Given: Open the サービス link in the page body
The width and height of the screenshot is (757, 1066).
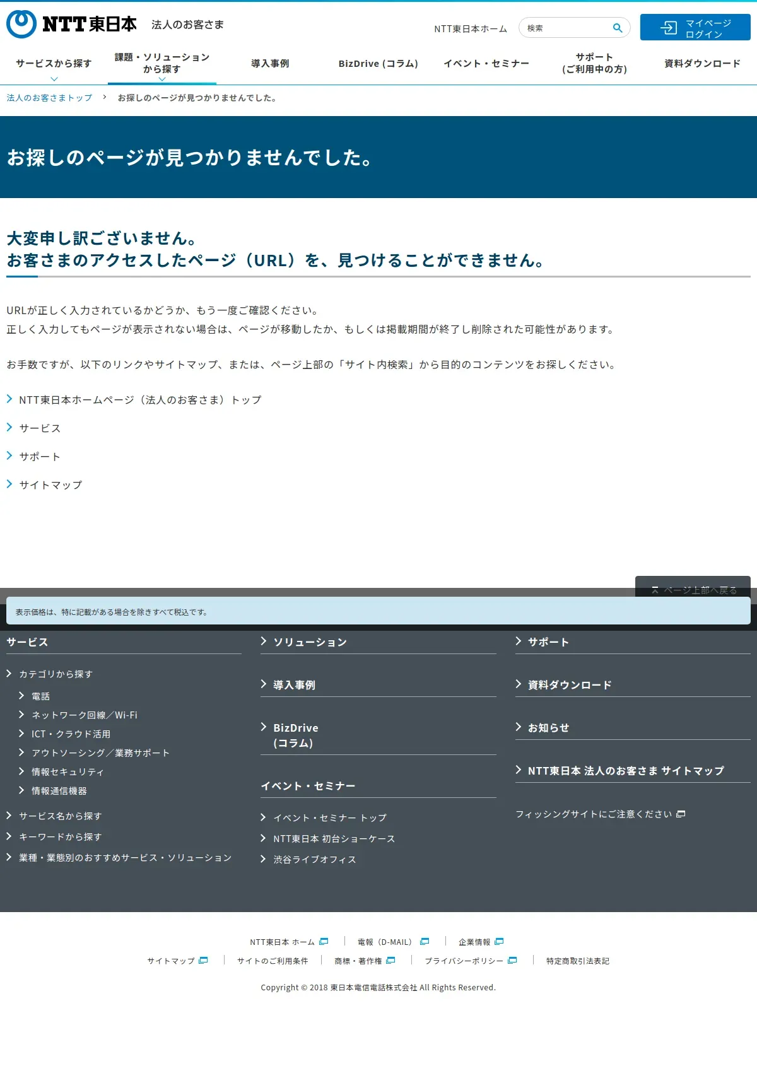Looking at the screenshot, I should click(x=40, y=428).
